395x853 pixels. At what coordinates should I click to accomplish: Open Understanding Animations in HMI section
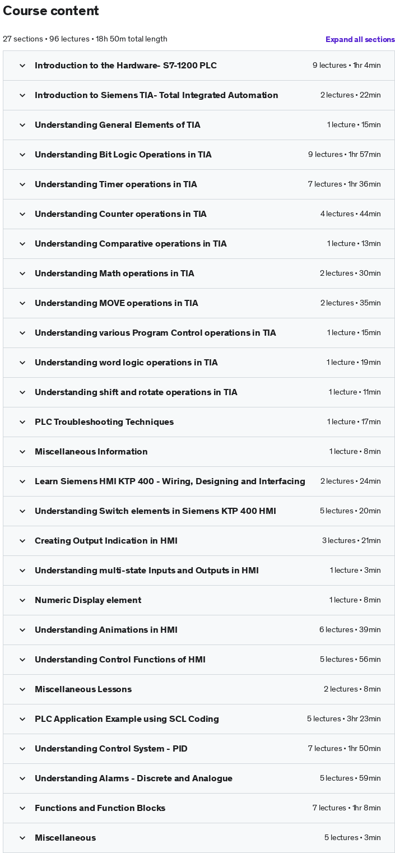106,630
